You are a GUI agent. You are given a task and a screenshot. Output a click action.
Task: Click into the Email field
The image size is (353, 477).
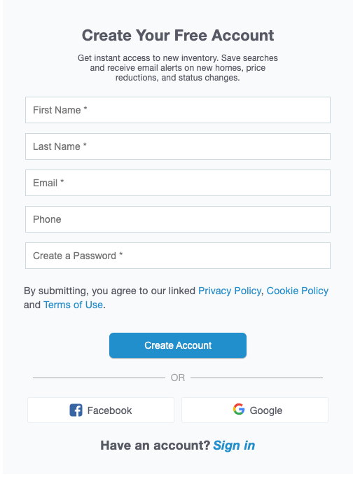pos(178,183)
